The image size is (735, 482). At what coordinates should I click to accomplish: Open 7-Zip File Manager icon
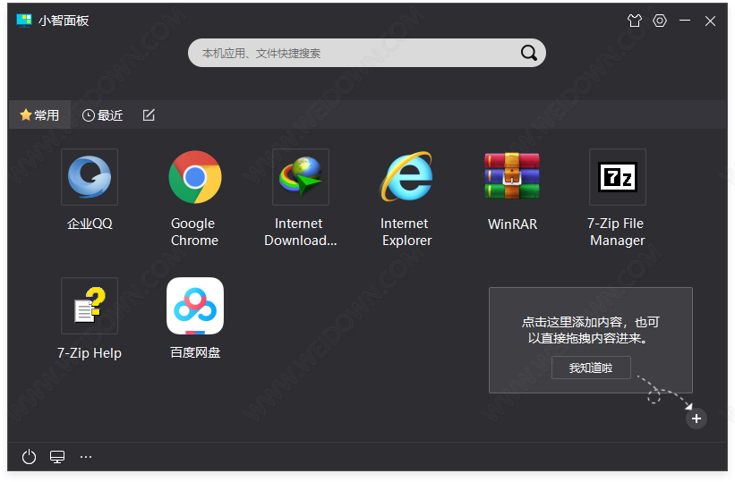coord(617,177)
